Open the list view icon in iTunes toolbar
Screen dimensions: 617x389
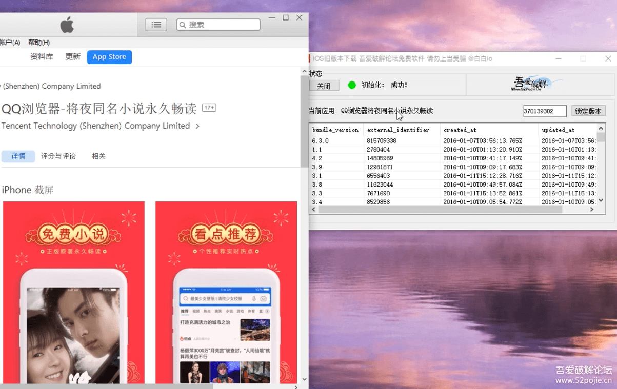156,25
